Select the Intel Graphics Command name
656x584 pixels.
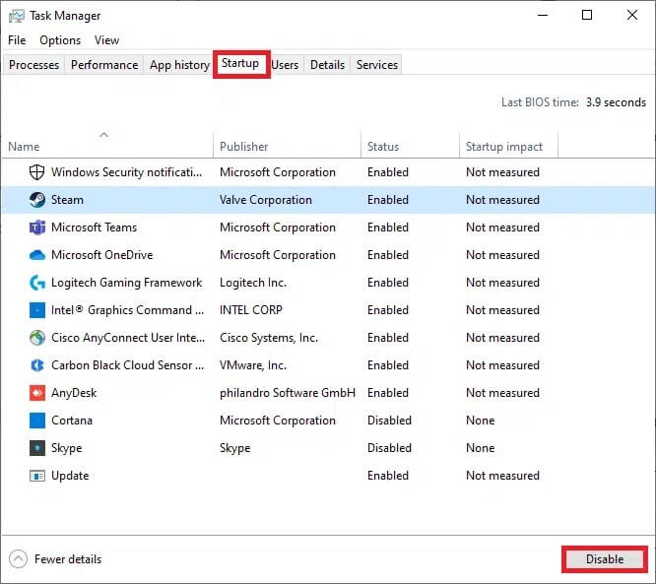tap(128, 310)
